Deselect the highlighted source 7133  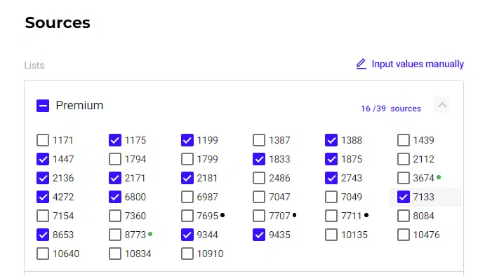tap(404, 197)
